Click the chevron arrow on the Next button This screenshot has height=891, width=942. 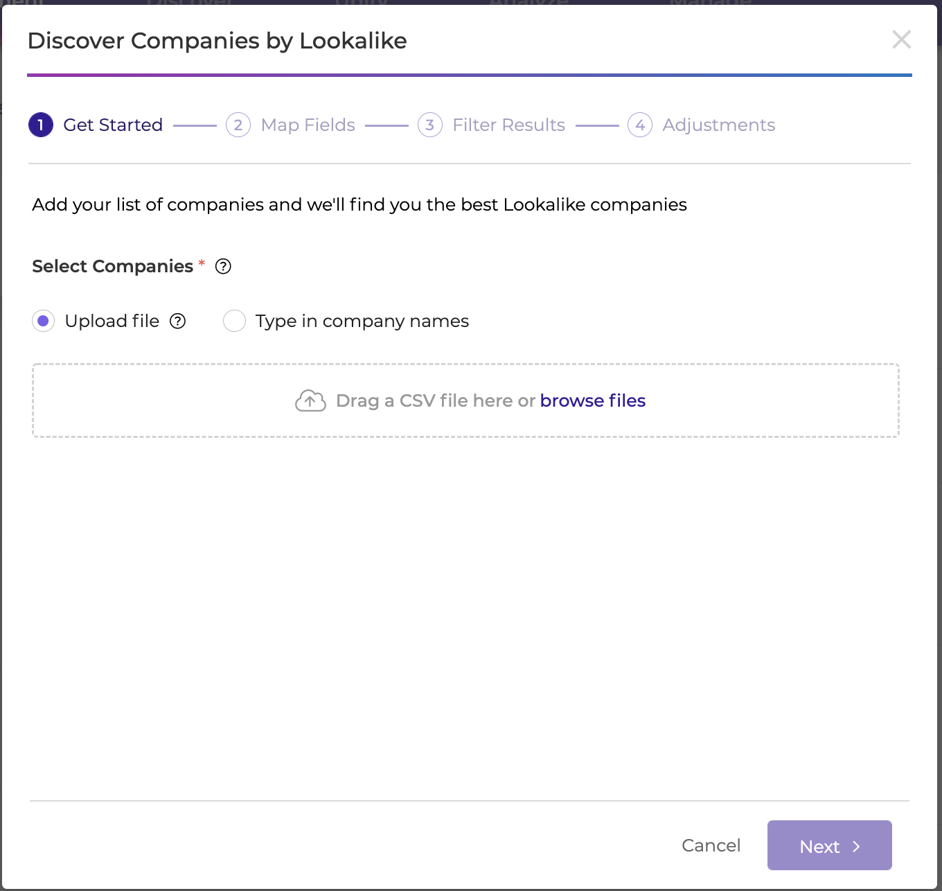click(x=857, y=846)
